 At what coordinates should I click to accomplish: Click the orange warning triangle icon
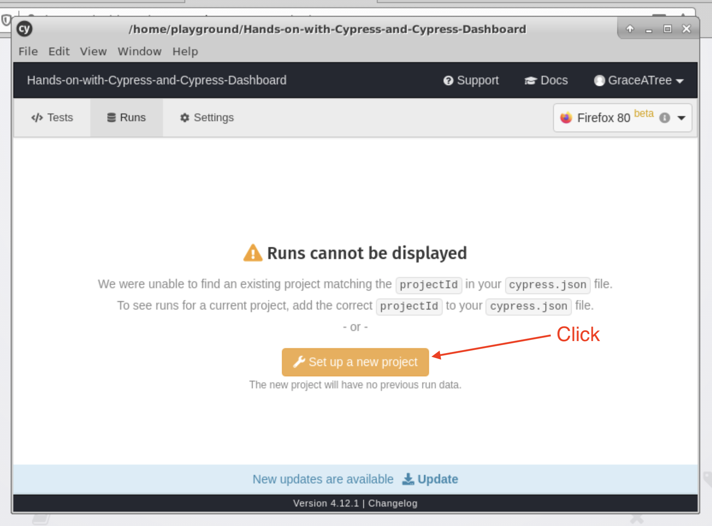click(x=253, y=253)
